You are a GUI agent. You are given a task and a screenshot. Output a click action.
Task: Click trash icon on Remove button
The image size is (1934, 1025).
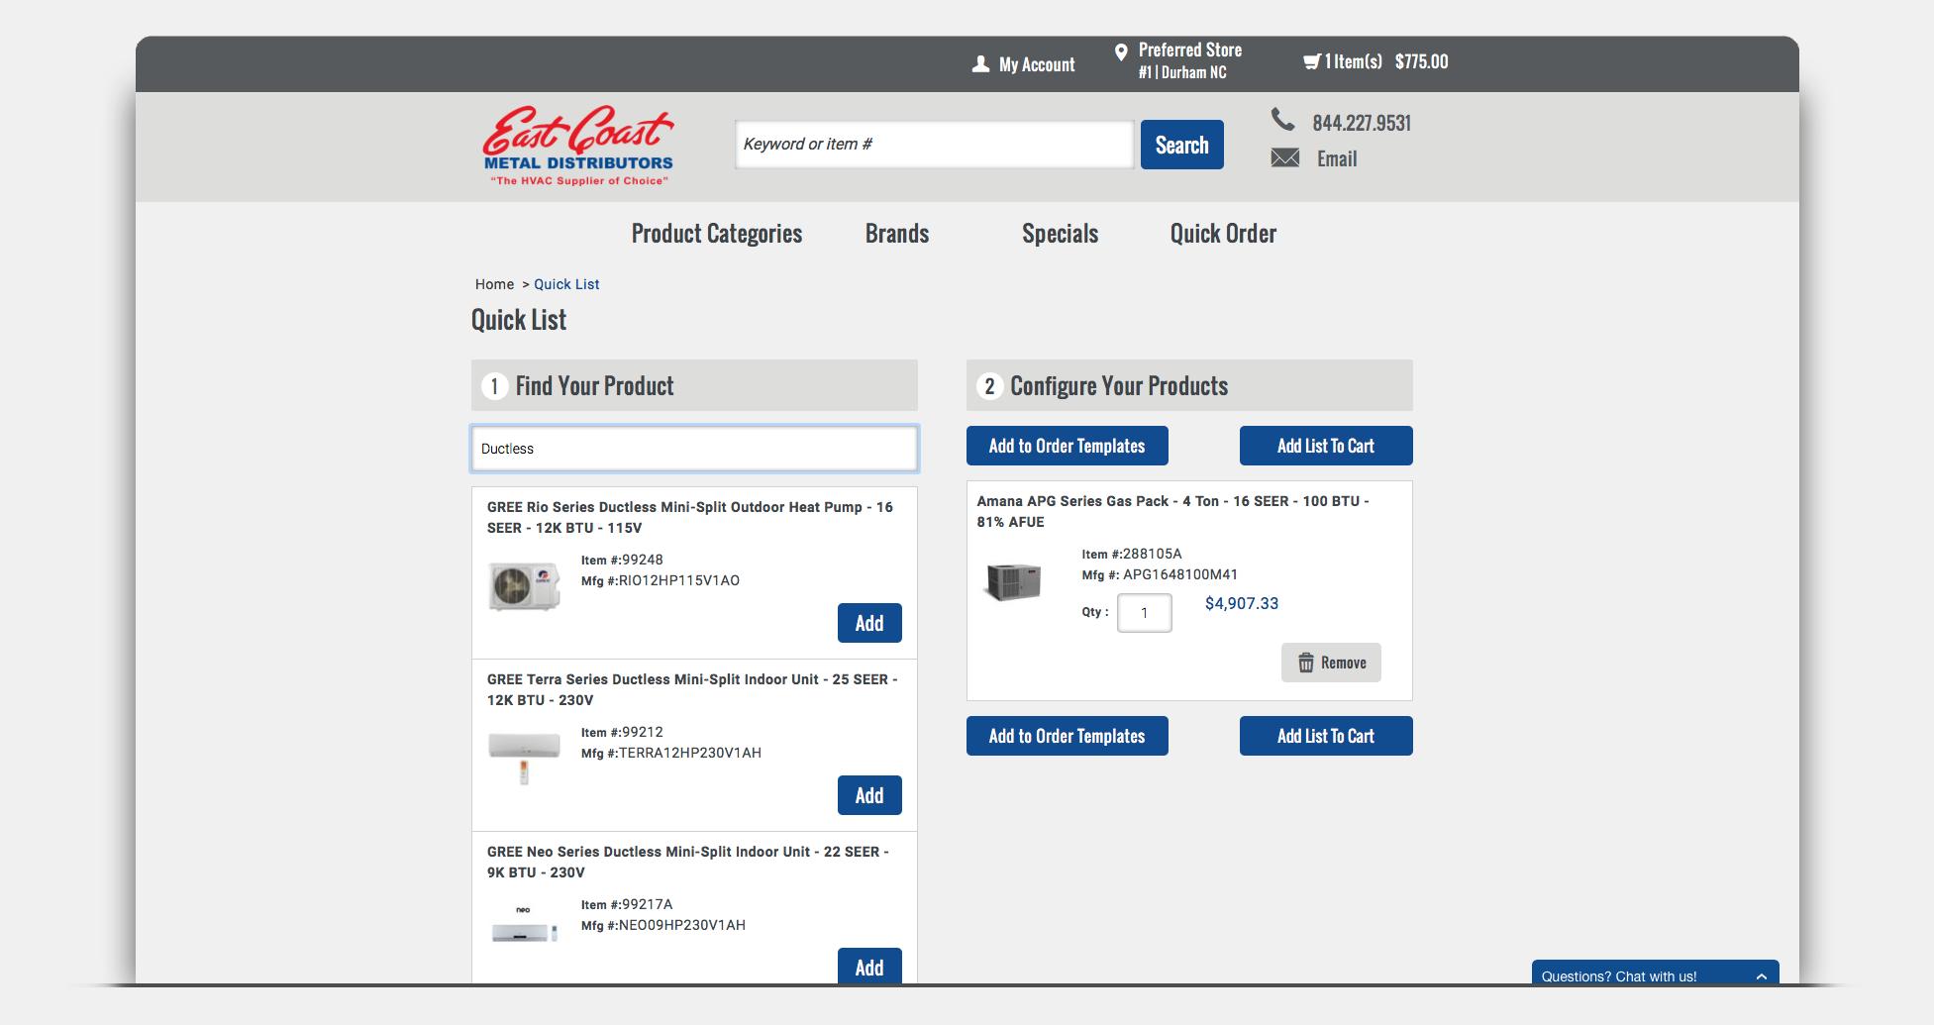coord(1306,663)
